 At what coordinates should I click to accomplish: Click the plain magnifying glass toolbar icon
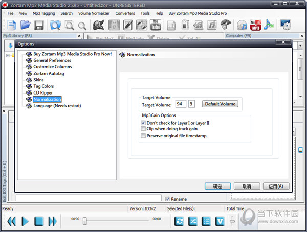pos(82,26)
